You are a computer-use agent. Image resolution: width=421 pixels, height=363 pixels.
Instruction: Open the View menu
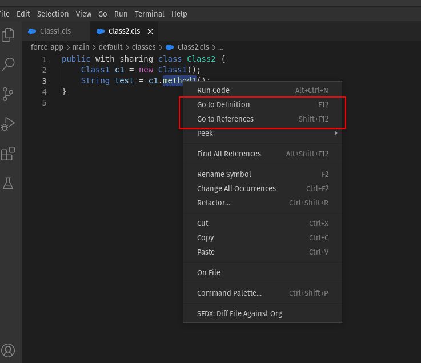point(83,14)
